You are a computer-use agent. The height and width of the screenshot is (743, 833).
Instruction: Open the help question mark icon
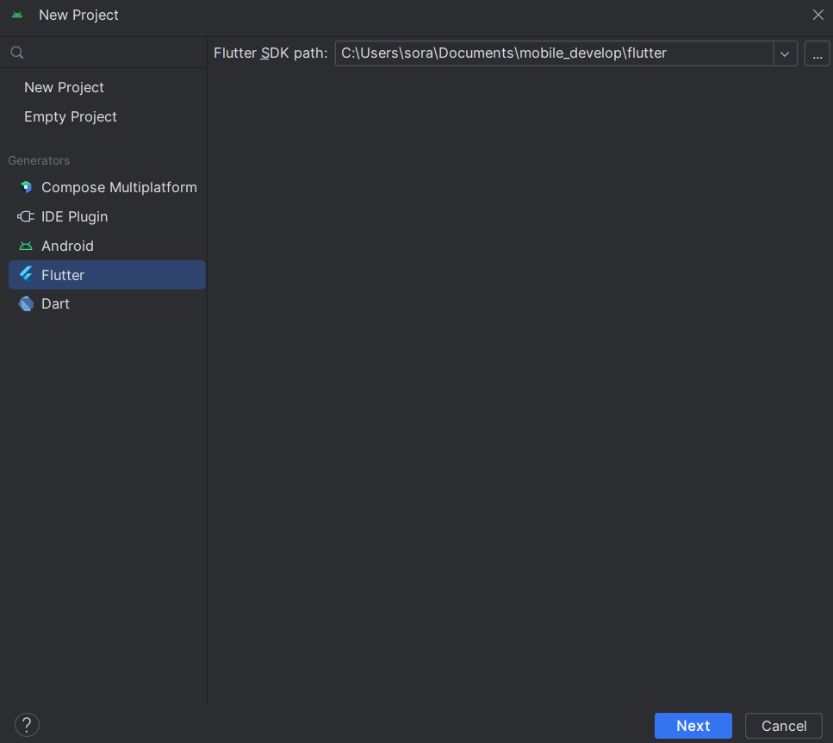[27, 724]
